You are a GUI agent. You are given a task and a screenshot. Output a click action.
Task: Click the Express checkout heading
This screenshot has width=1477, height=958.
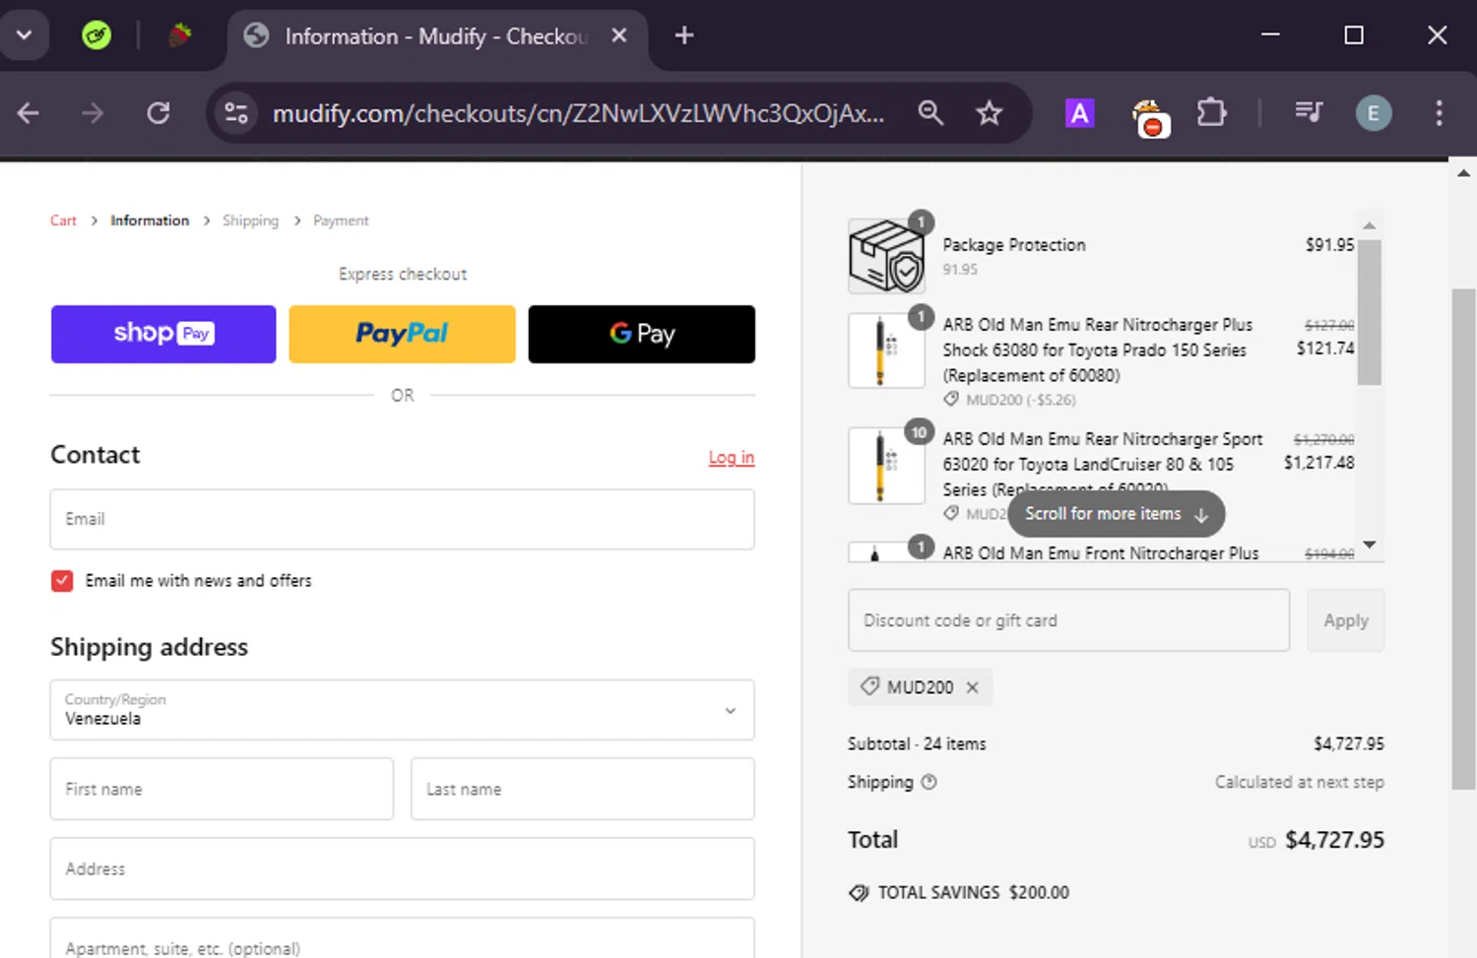403,274
